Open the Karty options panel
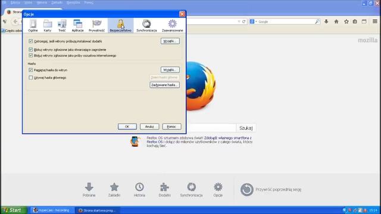This screenshot has height=214, width=381. pos(48,26)
